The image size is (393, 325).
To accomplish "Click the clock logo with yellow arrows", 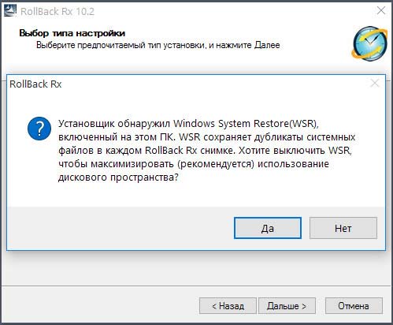I will point(370,43).
